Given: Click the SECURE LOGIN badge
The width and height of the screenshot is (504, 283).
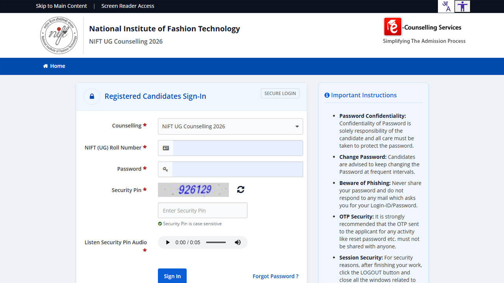Looking at the screenshot, I should [x=280, y=94].
